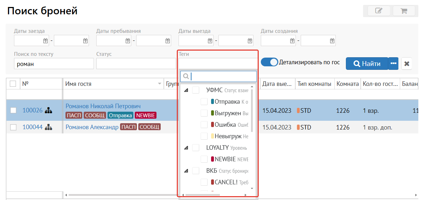
Task: Open the Статус dropdown field
Action: click(136, 64)
